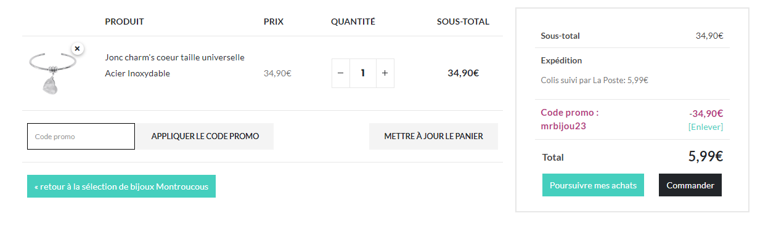Open Jonc charm's coeur product link
This screenshot has width=784, height=229.
175,57
